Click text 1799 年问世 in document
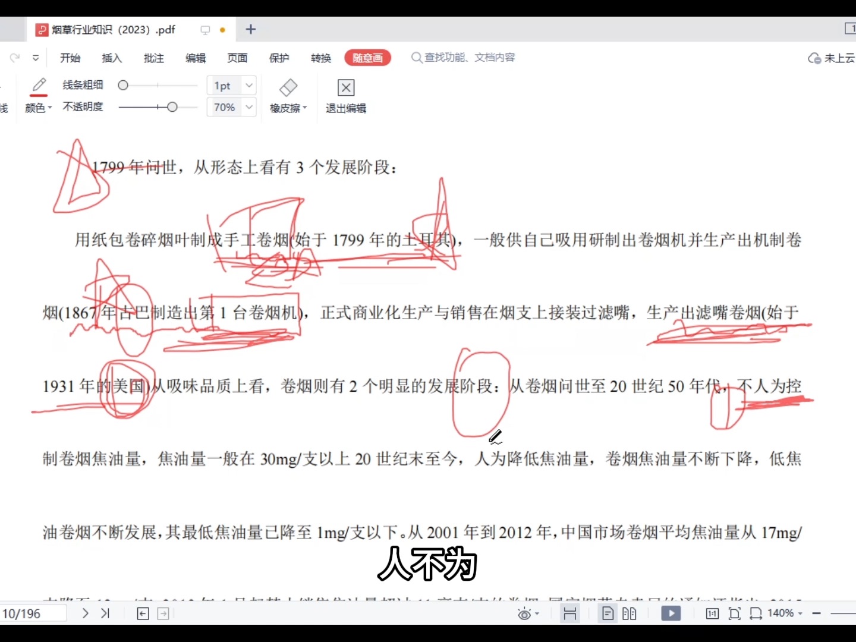Screen dimensions: 856x642 tap(134, 168)
